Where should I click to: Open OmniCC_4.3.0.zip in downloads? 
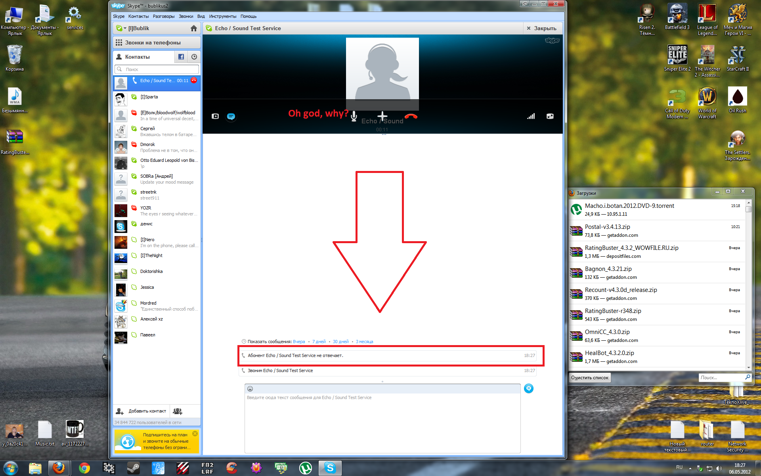tap(657, 336)
